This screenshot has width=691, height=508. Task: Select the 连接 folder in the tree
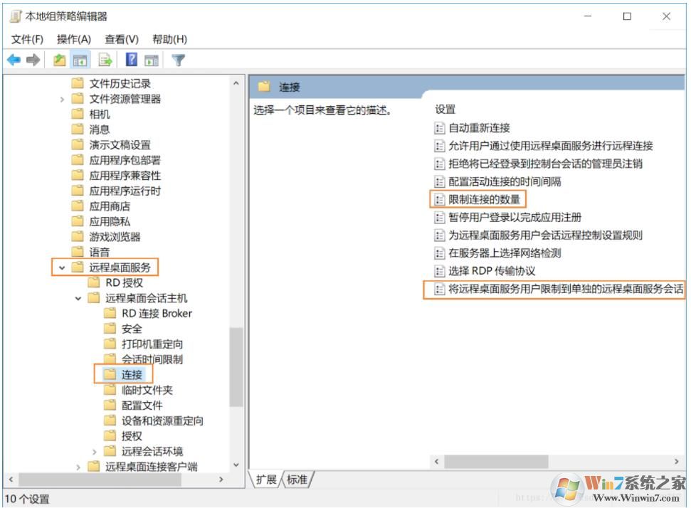132,374
